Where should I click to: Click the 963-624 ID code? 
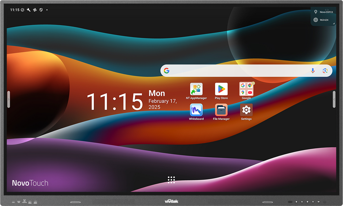click(324, 20)
